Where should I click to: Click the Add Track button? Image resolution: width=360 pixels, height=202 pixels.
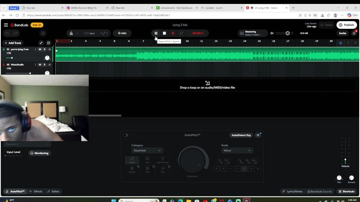(13, 43)
